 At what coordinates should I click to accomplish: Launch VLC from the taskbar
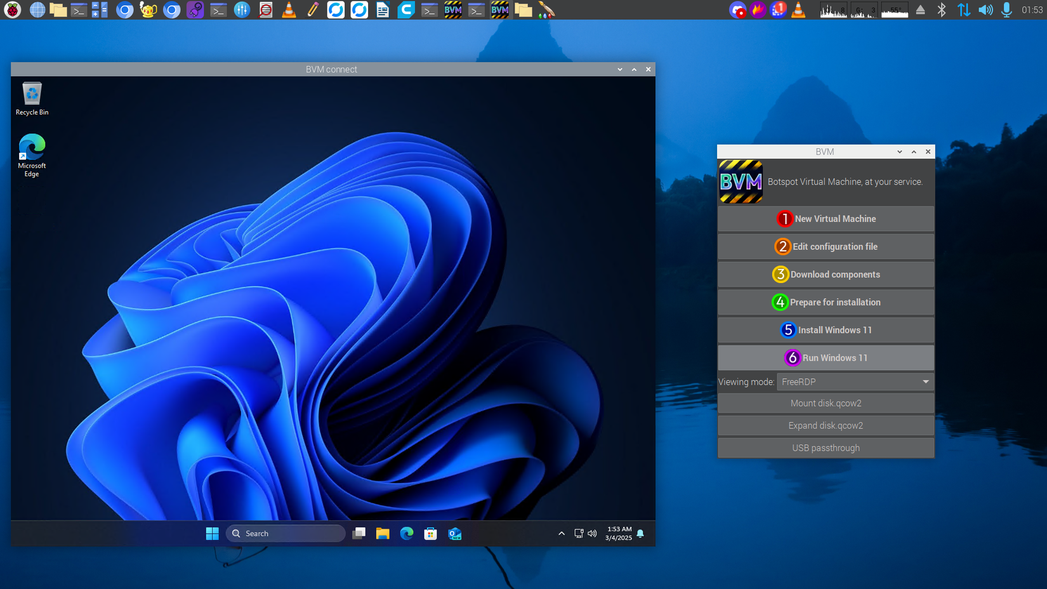(x=289, y=10)
